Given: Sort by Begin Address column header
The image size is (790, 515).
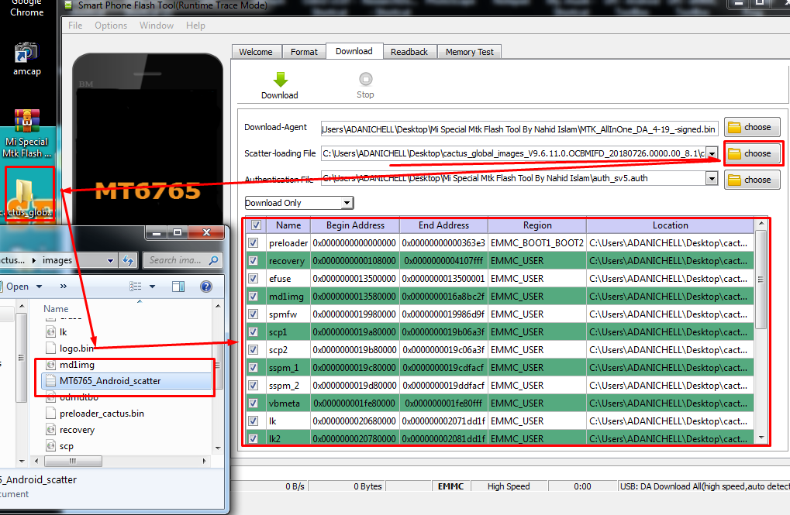Looking at the screenshot, I should click(x=355, y=225).
